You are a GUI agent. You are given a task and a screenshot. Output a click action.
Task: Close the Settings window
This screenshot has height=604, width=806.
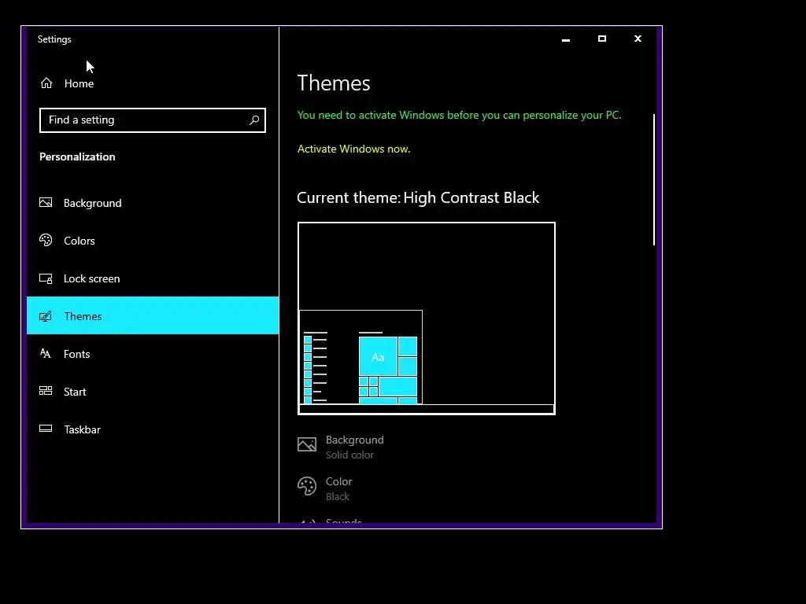pyautogui.click(x=638, y=39)
